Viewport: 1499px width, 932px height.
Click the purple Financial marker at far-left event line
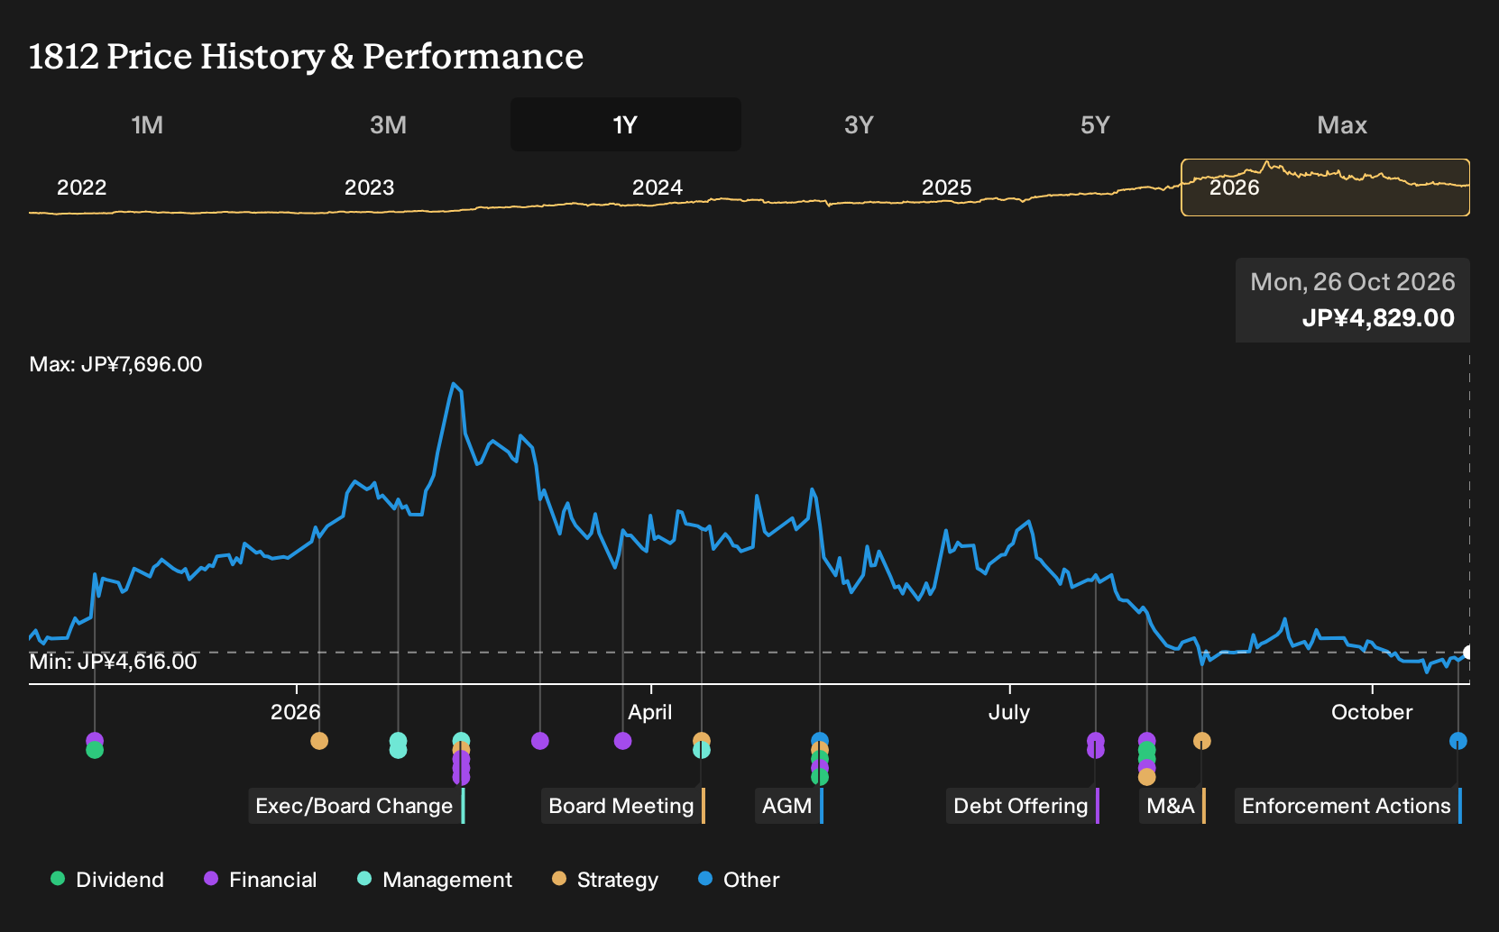[x=95, y=739]
